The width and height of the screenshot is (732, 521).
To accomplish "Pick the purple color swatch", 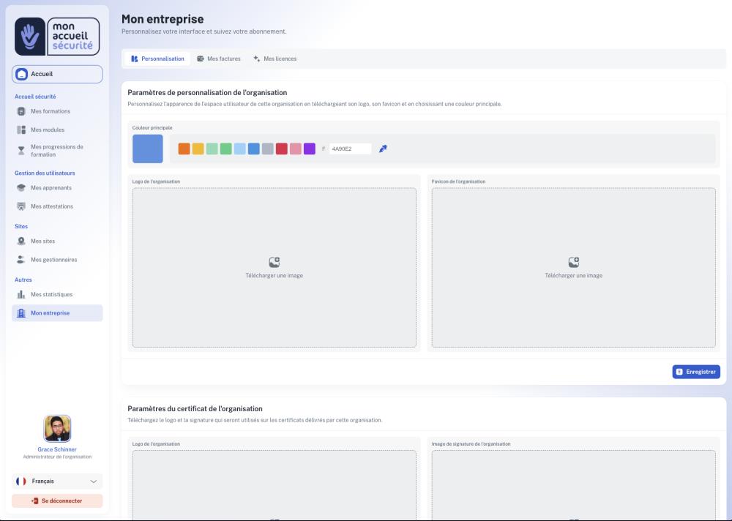I will [310, 149].
